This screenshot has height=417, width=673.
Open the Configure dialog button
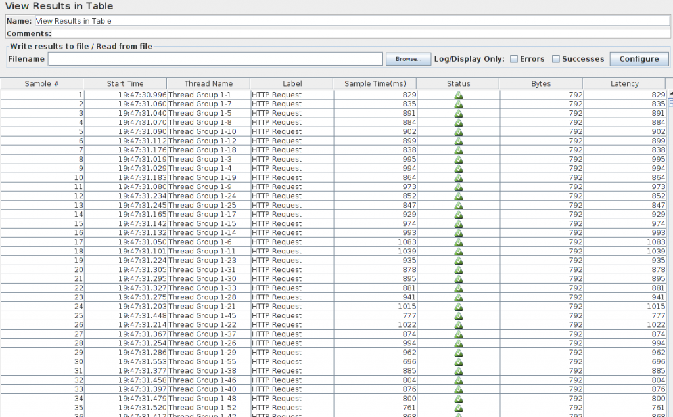point(639,59)
